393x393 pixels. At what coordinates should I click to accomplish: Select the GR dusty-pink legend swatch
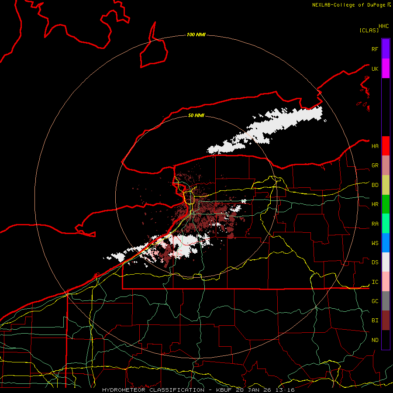[x=386, y=165]
